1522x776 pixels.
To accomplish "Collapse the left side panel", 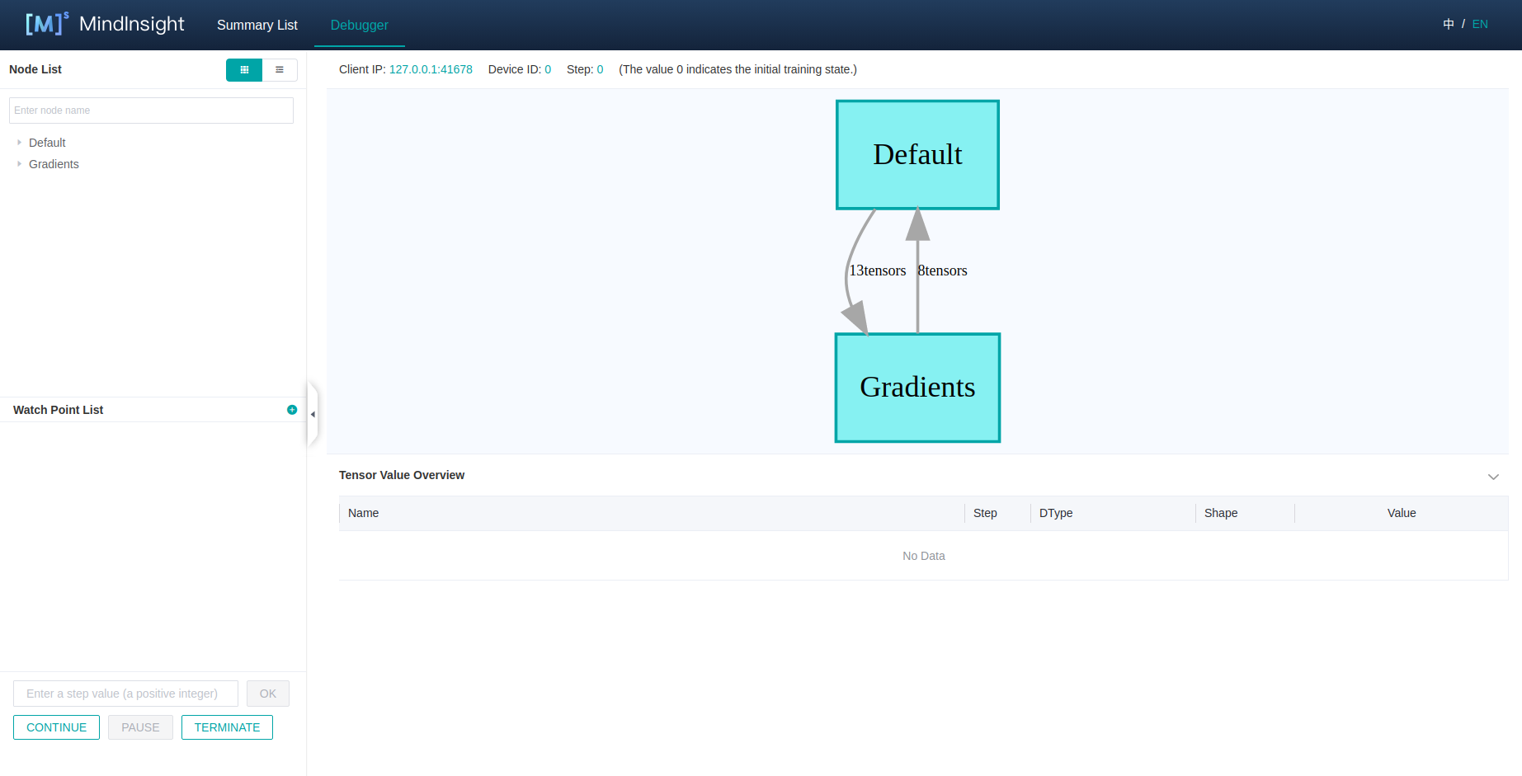I will pos(313,414).
